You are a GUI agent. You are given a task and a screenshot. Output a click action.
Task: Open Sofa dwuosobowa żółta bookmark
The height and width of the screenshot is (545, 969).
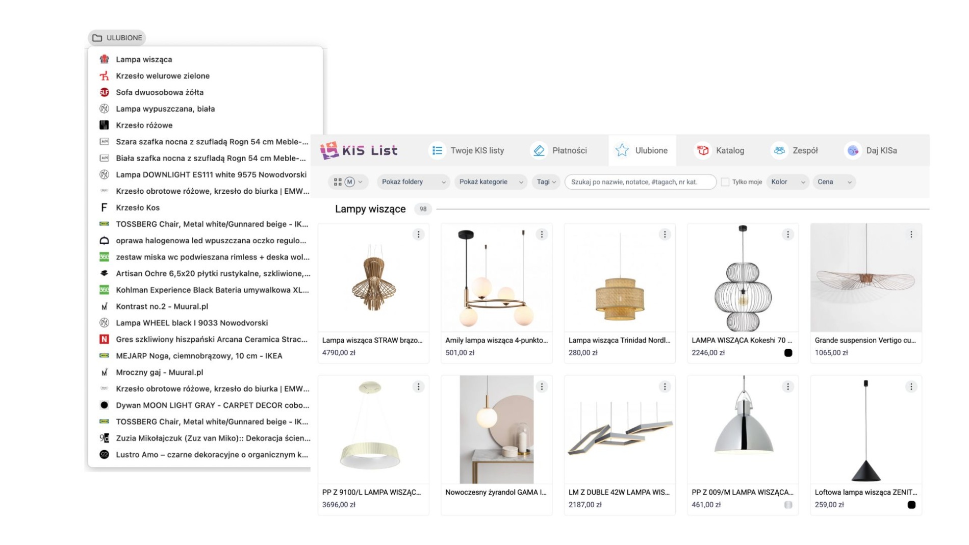(160, 92)
